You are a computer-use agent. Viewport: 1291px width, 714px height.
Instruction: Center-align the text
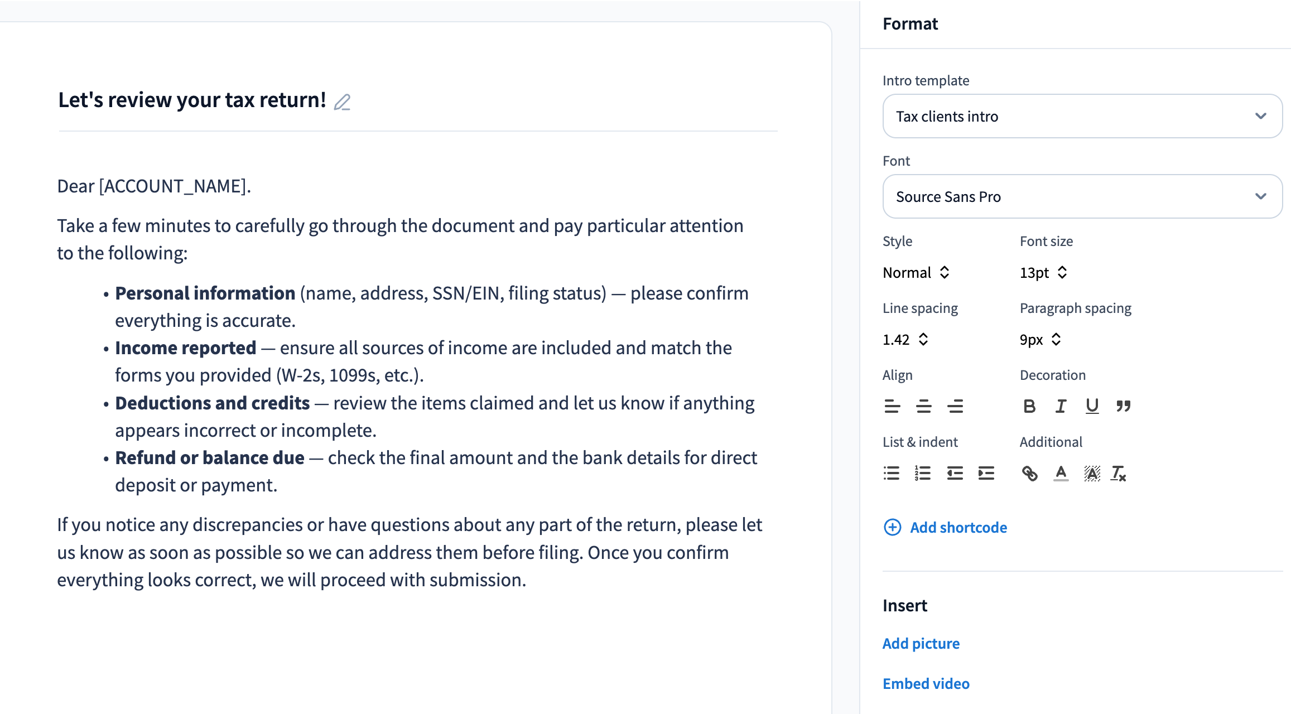[923, 406]
